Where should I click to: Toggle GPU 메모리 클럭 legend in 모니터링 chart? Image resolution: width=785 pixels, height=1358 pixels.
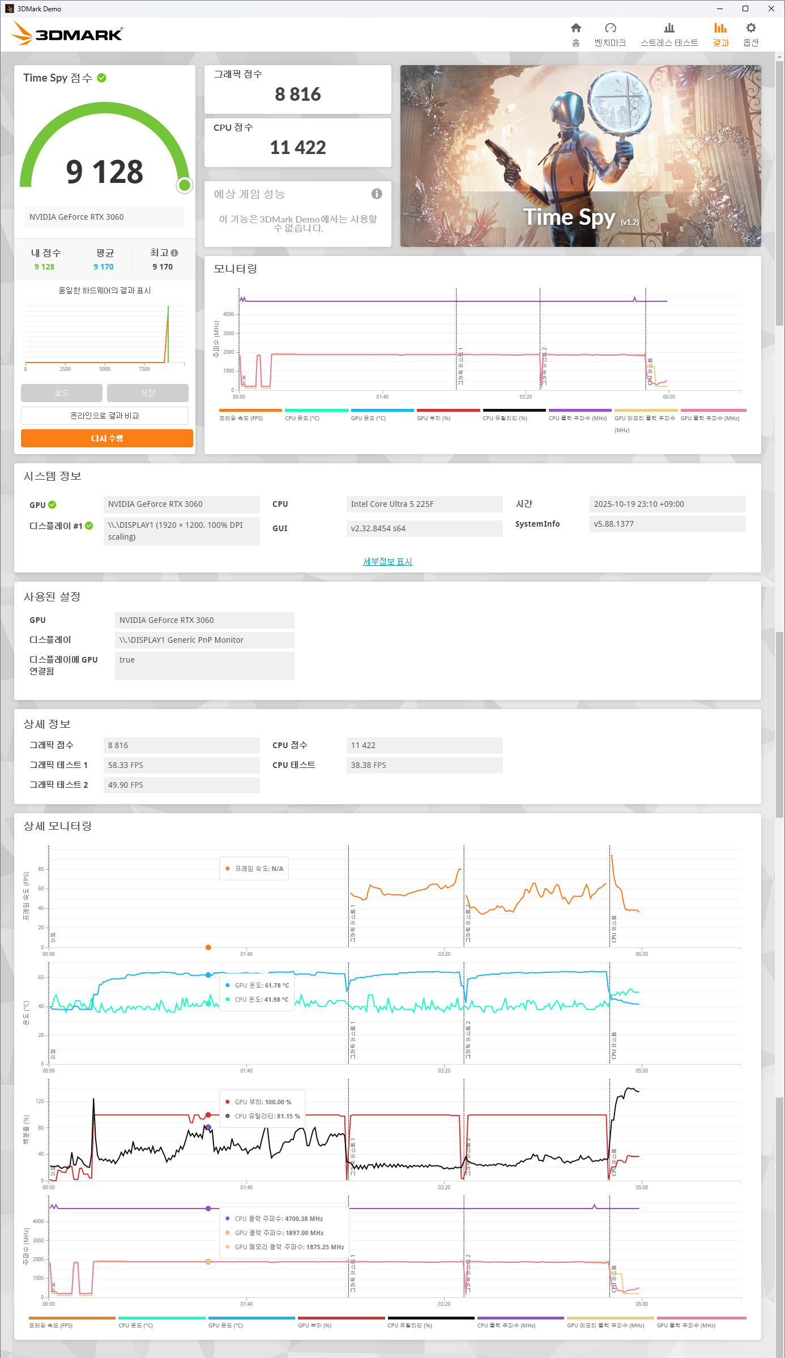[646, 421]
